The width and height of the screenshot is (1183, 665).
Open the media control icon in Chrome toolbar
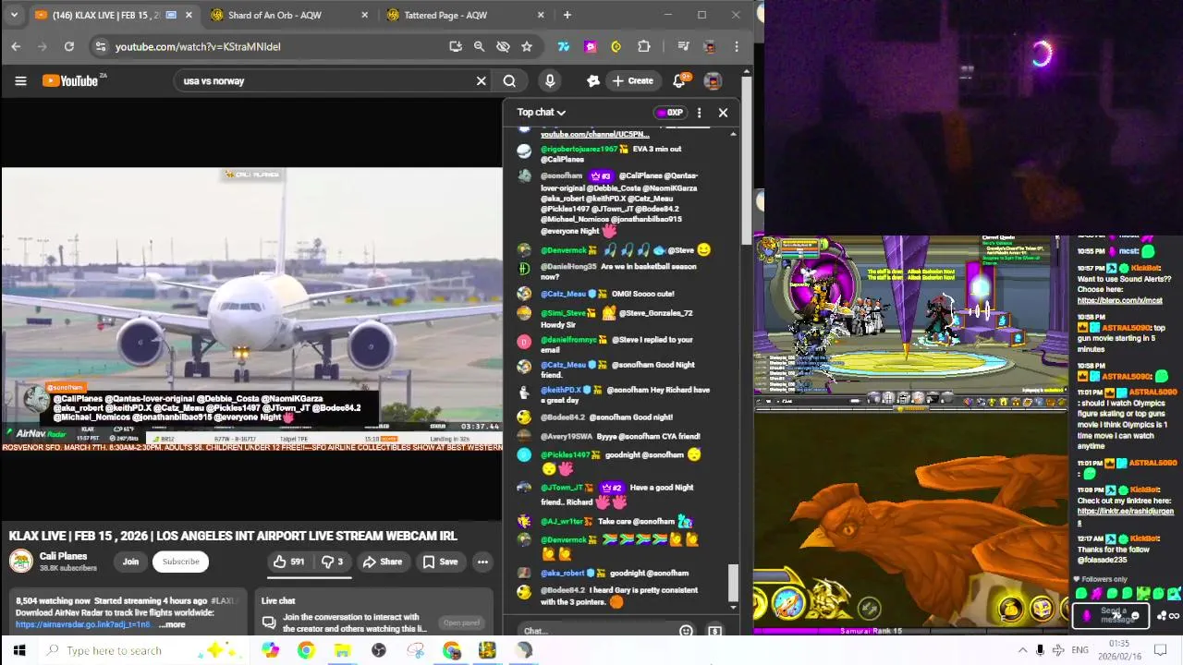(683, 46)
